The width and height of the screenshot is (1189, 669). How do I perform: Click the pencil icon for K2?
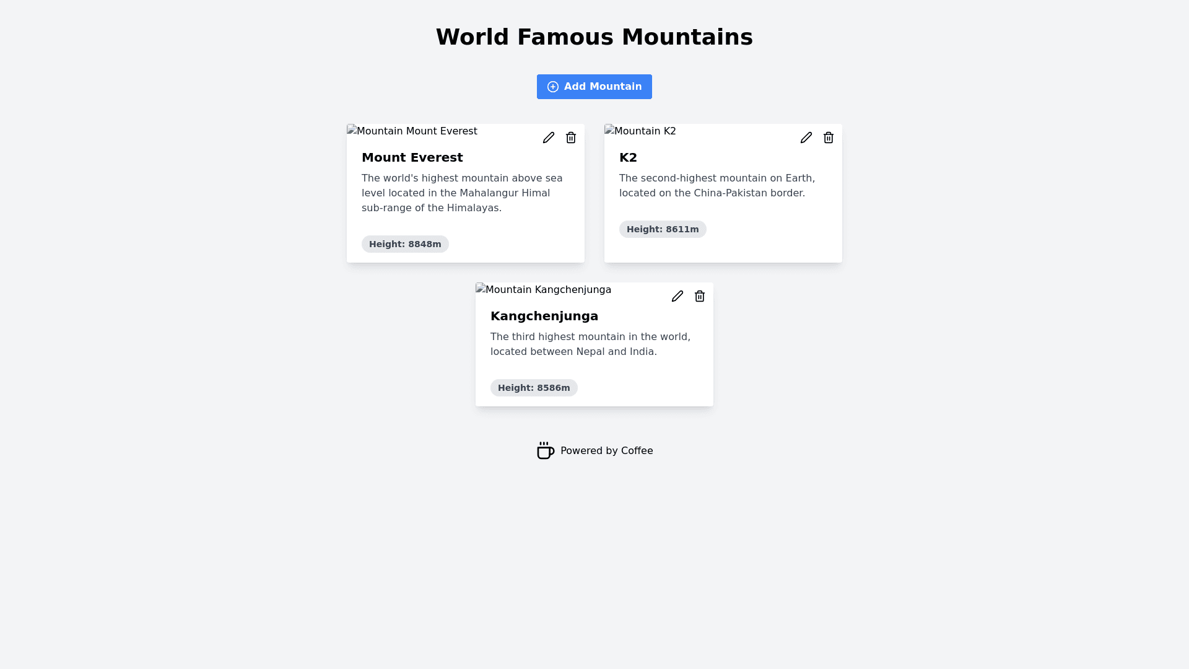(x=806, y=138)
